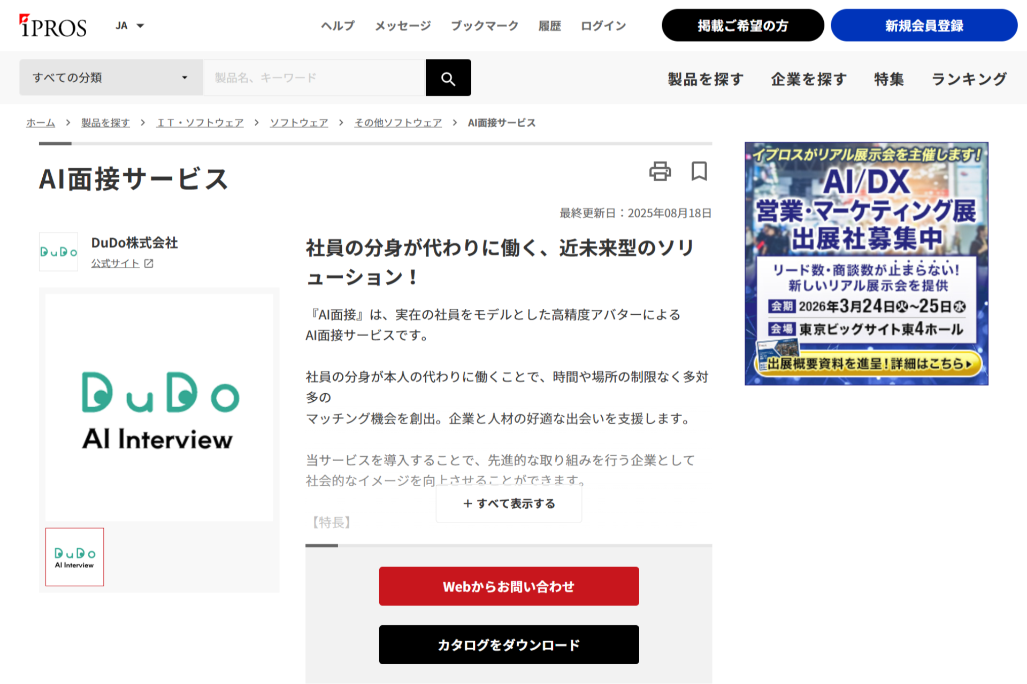This screenshot has width=1027, height=684.
Task: Select the DuDo AI Interview thumbnail
Action: click(75, 557)
